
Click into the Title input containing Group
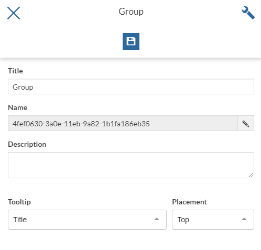pos(131,86)
